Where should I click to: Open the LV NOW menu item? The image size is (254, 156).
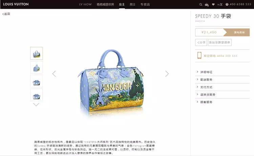click(x=85, y=4)
